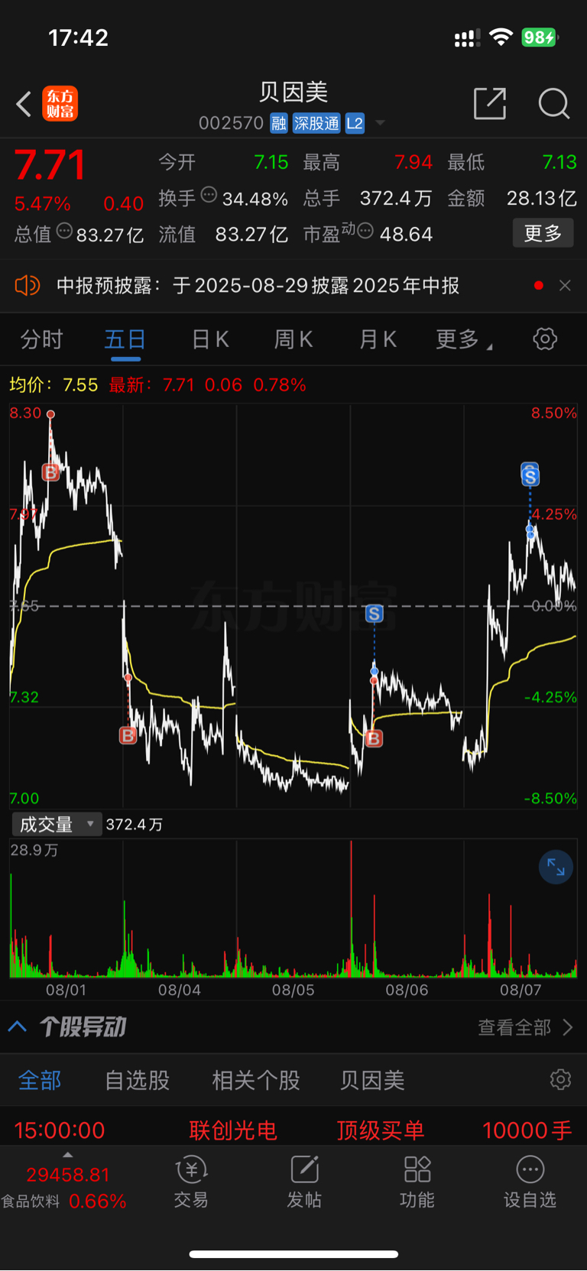
Task: Open chart settings gear icon
Action: coord(545,339)
